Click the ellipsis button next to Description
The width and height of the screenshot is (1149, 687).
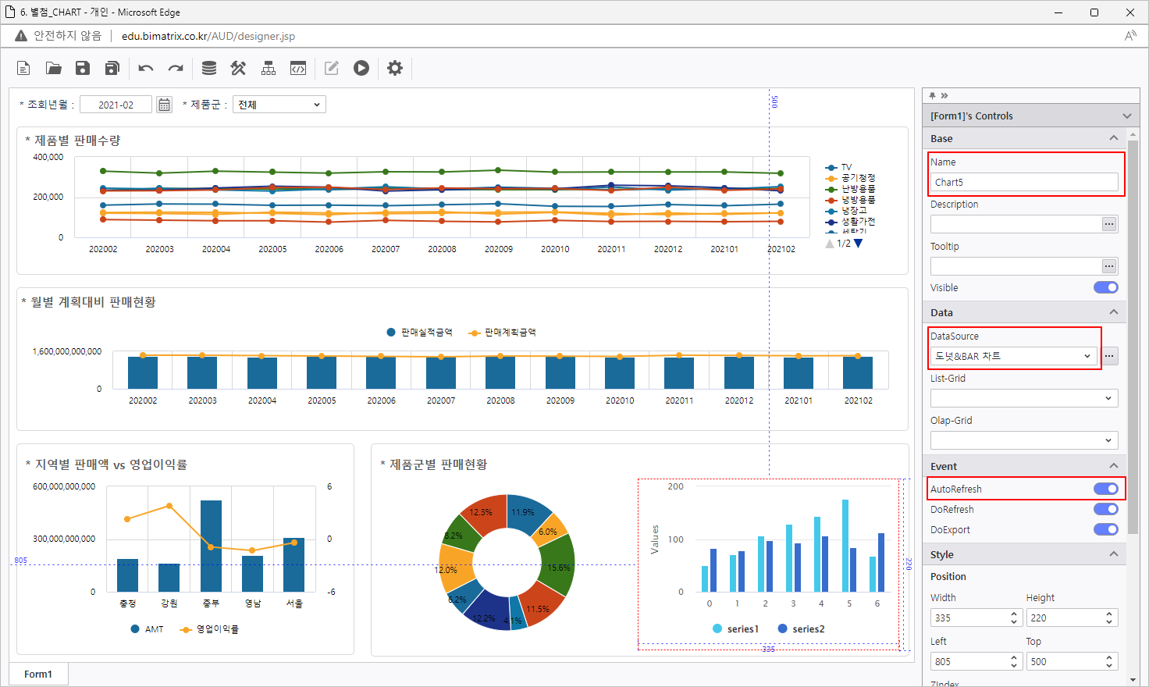click(1109, 224)
